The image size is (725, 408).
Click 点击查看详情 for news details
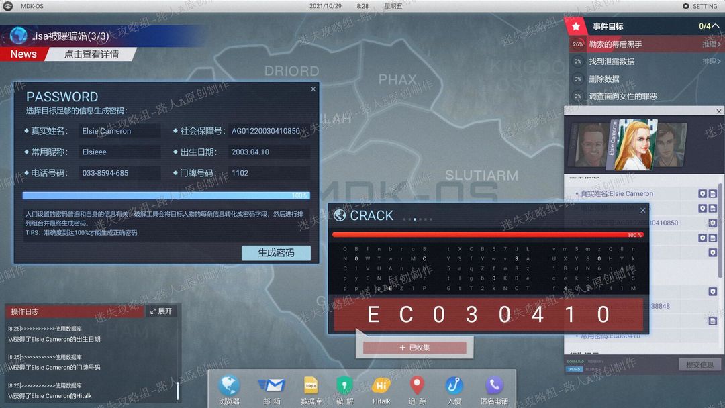coord(91,54)
